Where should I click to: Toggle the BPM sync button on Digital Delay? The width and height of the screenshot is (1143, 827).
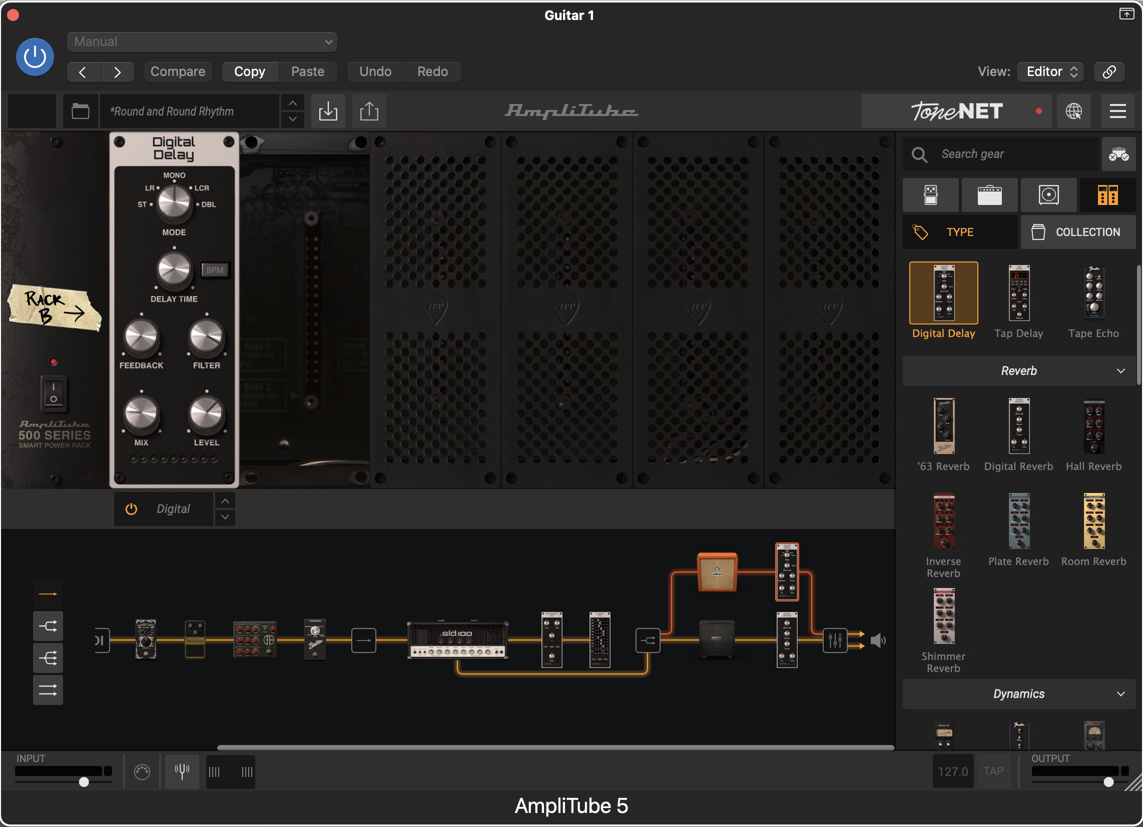click(x=215, y=270)
